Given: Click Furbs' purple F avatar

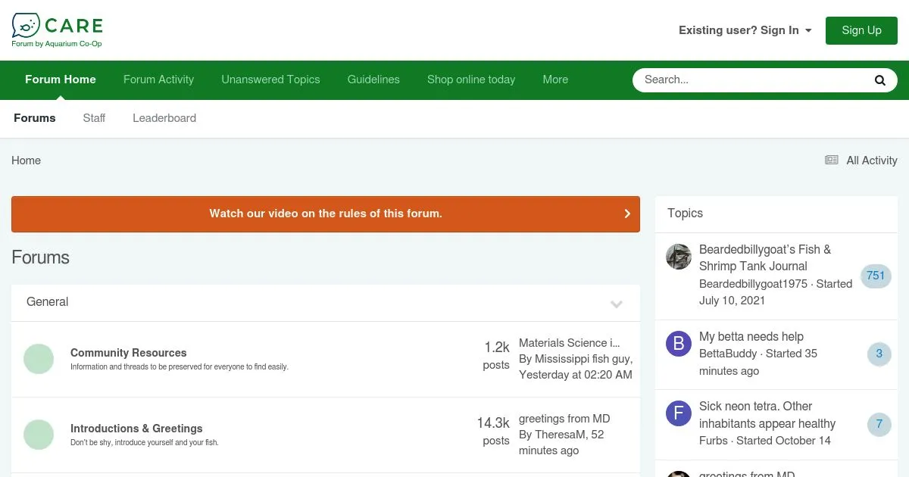Looking at the screenshot, I should (678, 414).
